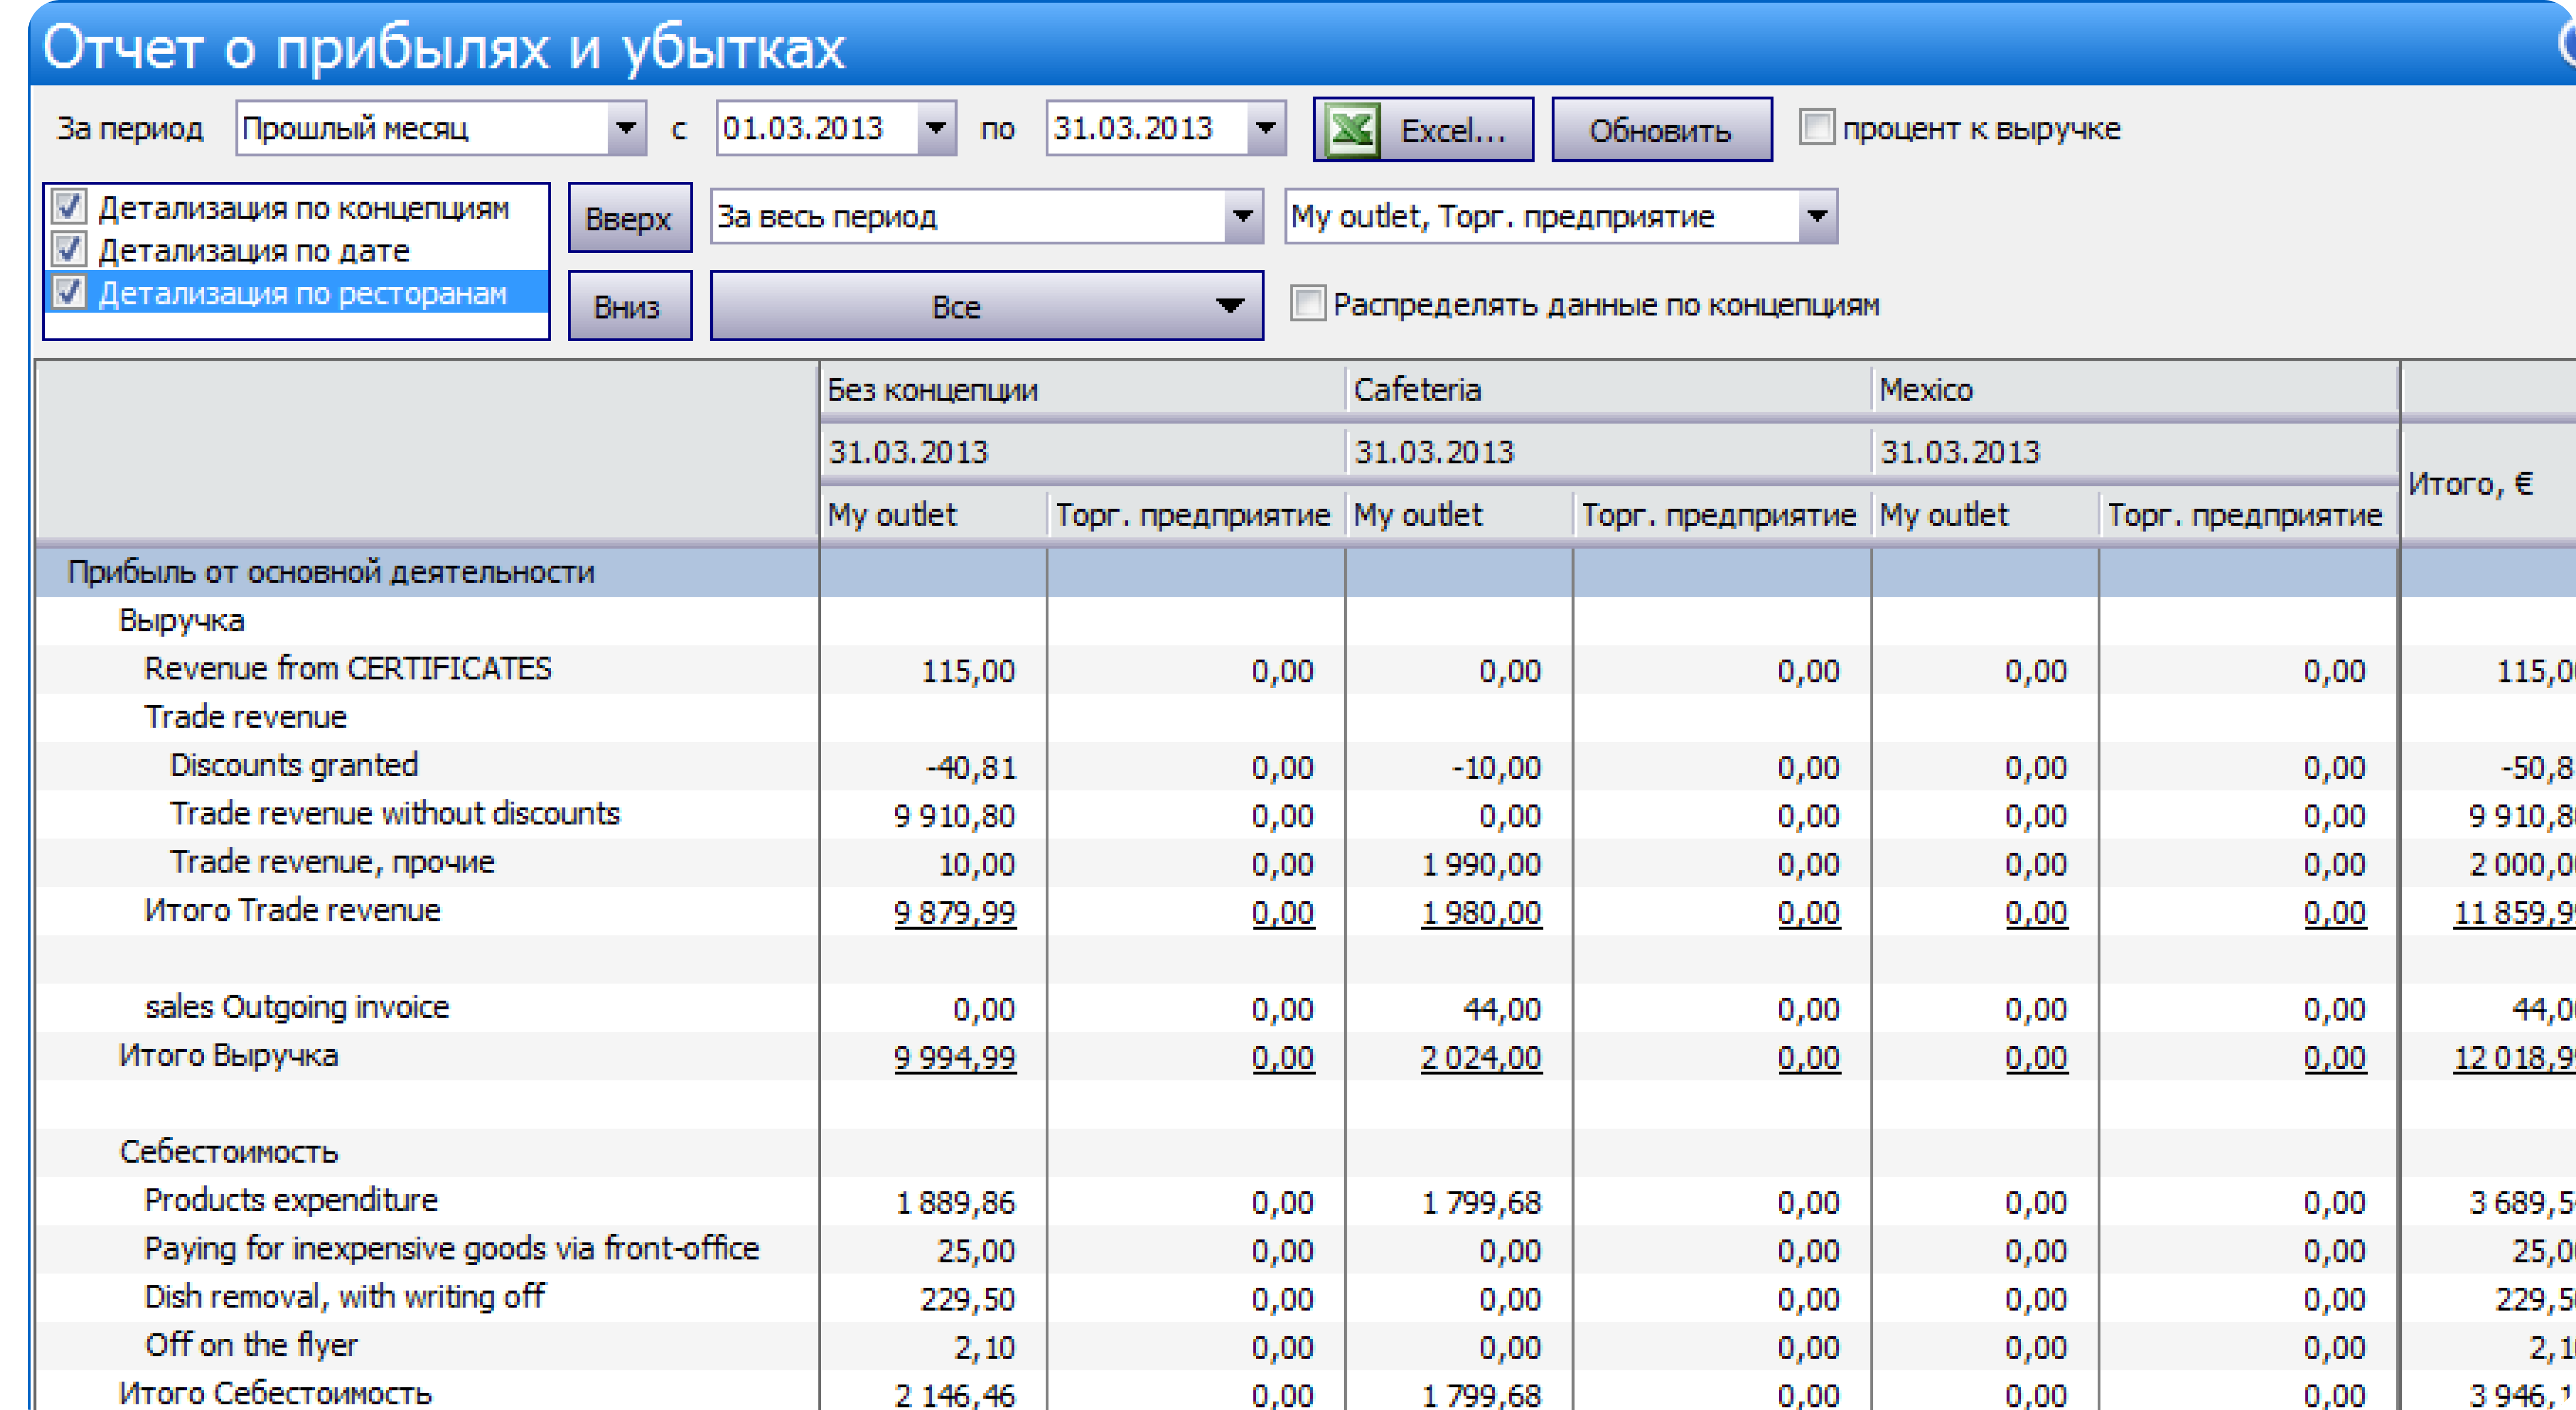Open end date 31.03.2013 calendar dropdown

(x=1266, y=128)
